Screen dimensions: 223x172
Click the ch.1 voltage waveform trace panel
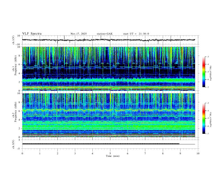111,40
